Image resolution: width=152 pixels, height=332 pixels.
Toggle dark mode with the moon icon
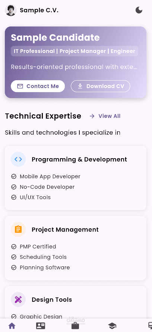pos(139,10)
